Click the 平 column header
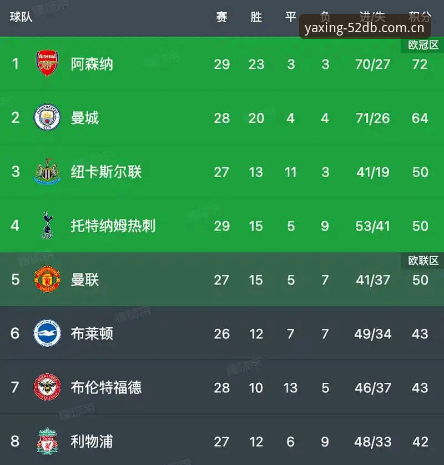The height and width of the screenshot is (465, 444). pos(291,17)
